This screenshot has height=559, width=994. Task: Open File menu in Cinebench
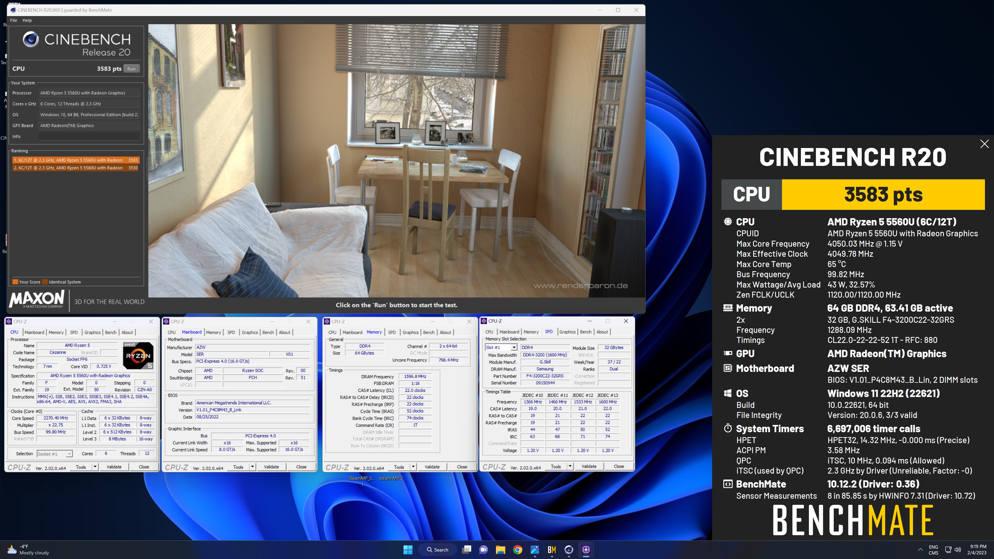[x=13, y=20]
